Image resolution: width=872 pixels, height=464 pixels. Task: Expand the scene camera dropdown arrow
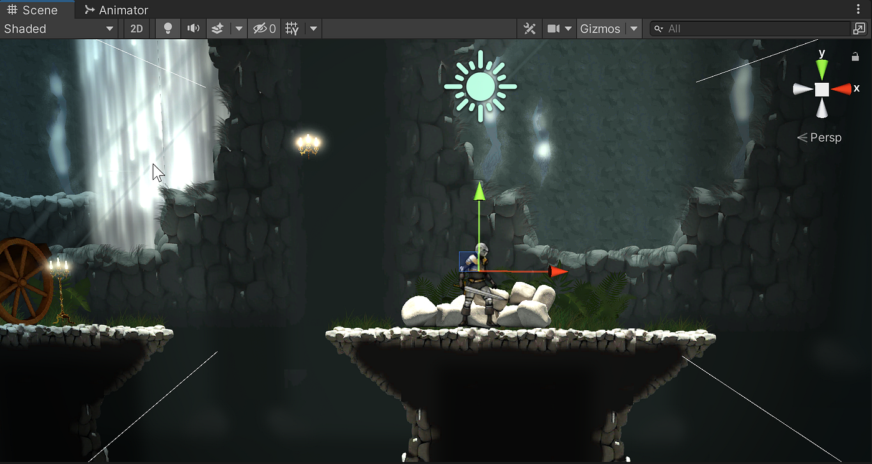[x=568, y=29]
